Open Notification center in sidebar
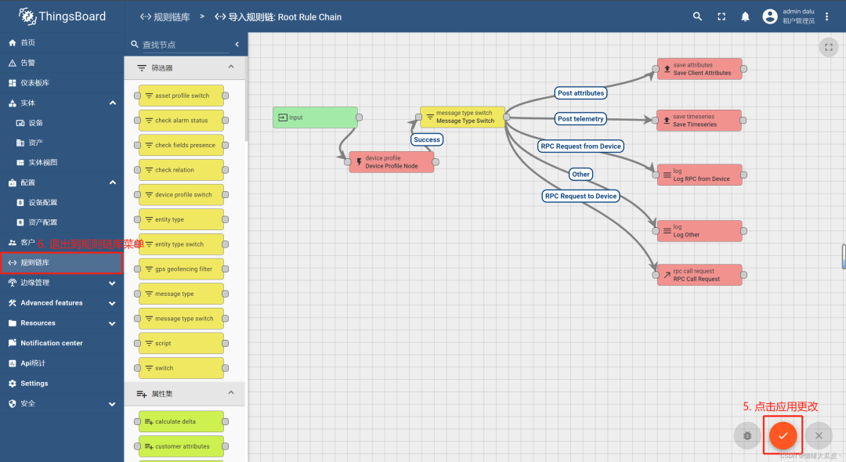This screenshot has height=462, width=846. [x=51, y=343]
